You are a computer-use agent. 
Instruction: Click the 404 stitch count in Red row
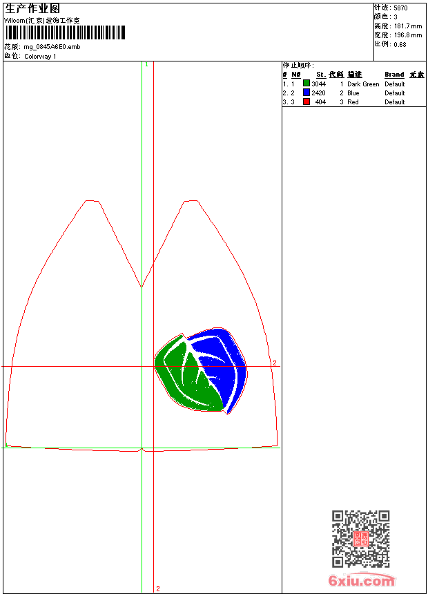coord(320,102)
